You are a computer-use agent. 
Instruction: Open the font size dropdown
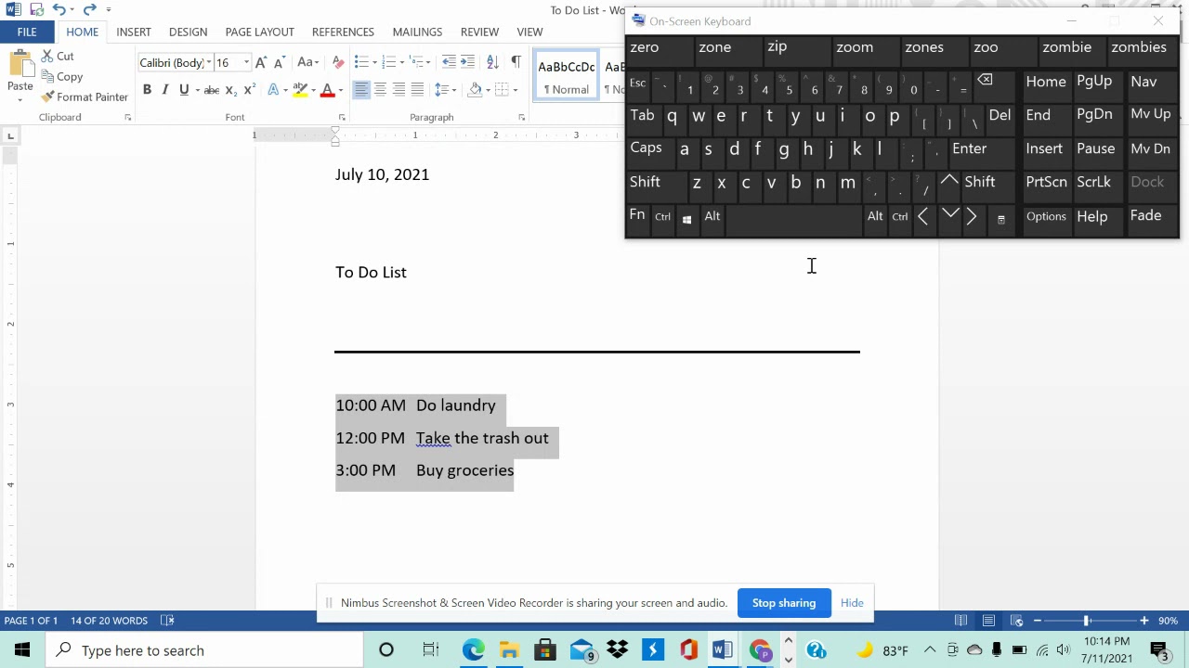point(246,62)
